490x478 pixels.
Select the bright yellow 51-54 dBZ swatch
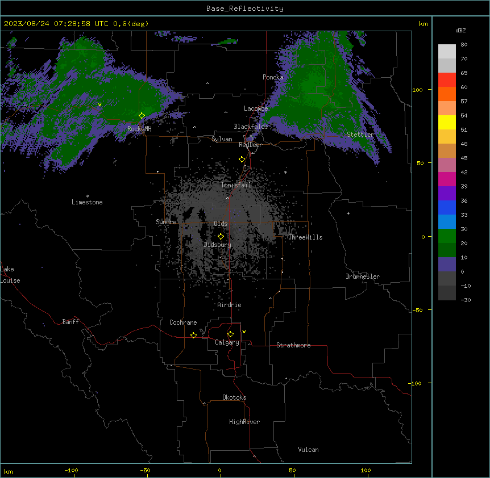(447, 122)
